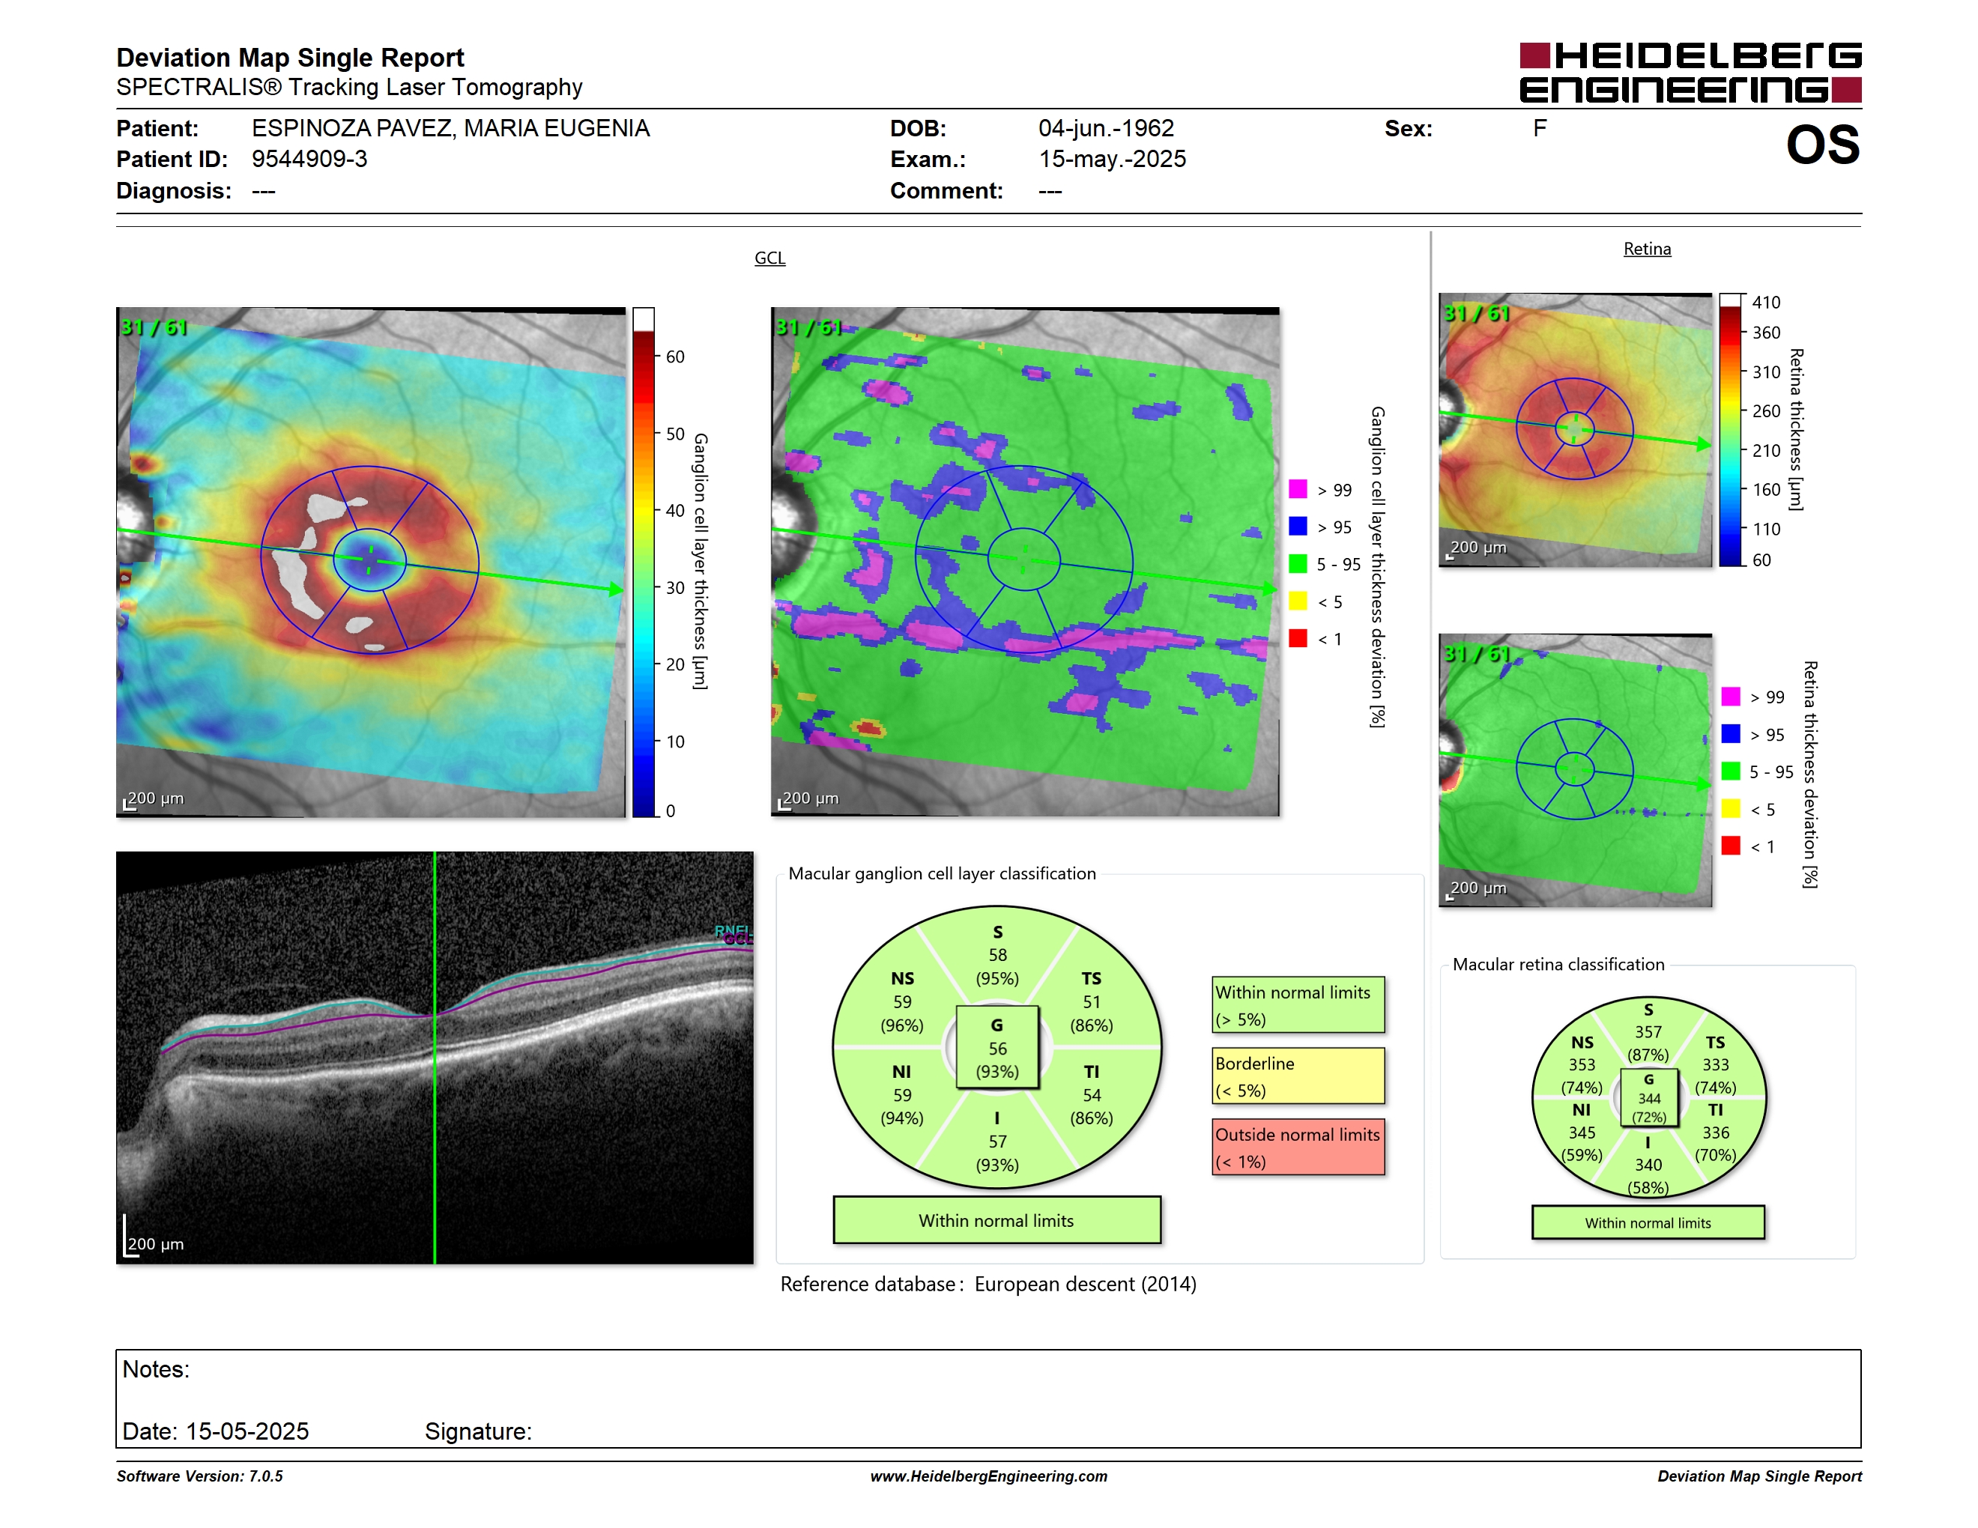
Task: Click the G 56 (93%) center sector of GCL chart
Action: [x=997, y=1048]
